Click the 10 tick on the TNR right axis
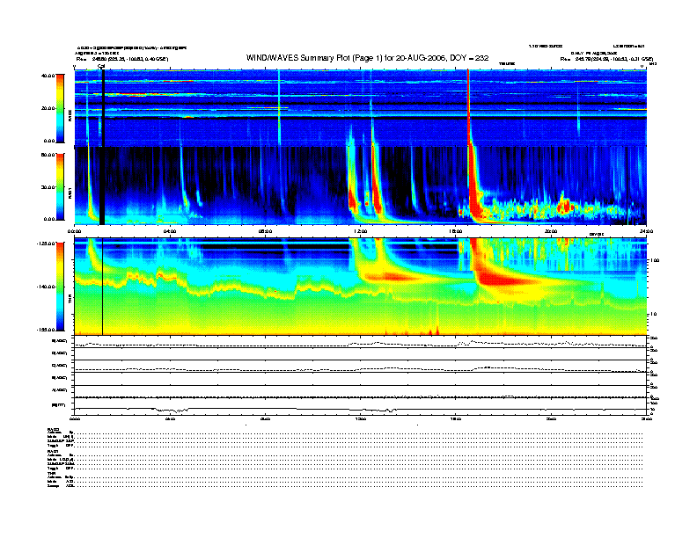 click(652, 314)
